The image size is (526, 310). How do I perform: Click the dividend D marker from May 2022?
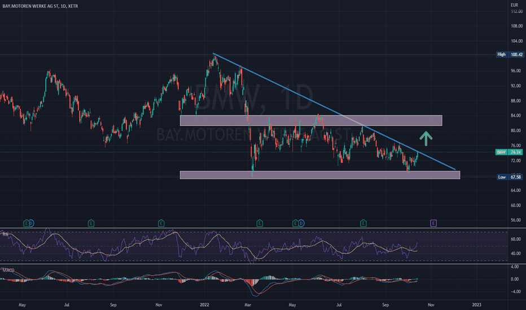point(301,223)
